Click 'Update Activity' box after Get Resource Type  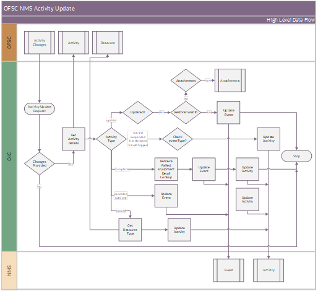(179, 230)
